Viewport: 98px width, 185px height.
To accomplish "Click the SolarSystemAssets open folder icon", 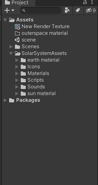I will [18, 54].
